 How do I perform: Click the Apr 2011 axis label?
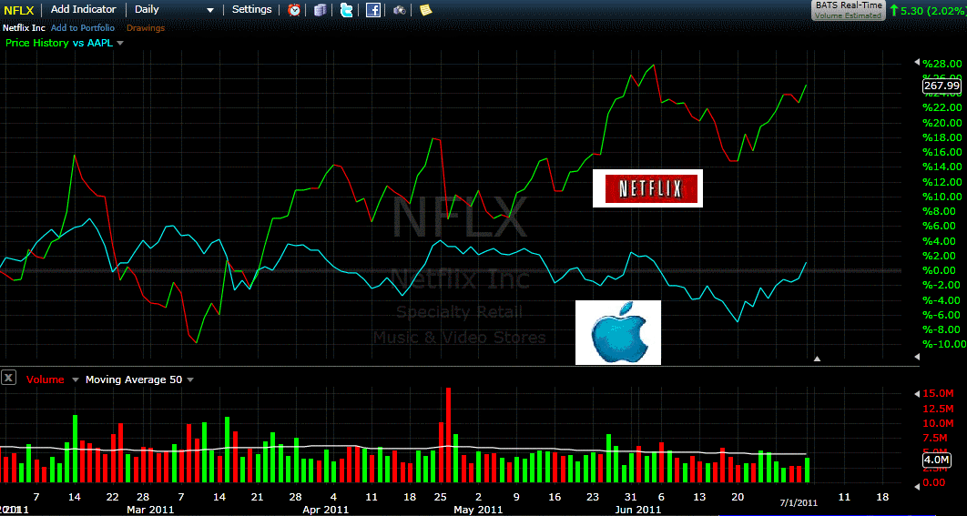pyautogui.click(x=324, y=510)
